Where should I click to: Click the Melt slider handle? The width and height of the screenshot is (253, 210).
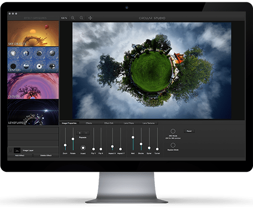133,137
